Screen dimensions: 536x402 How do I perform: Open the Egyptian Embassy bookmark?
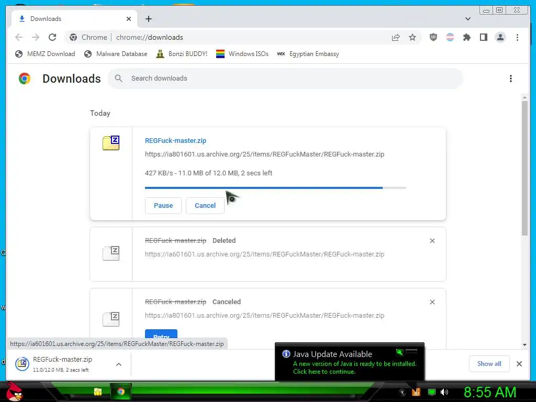[308, 54]
